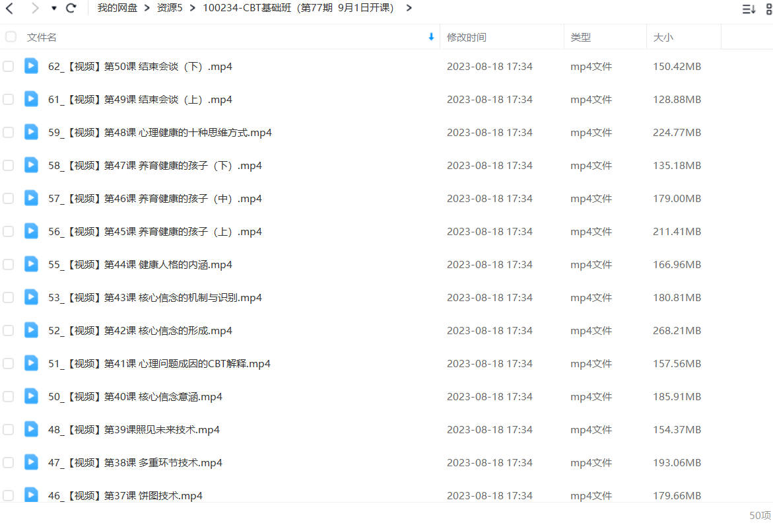Refresh the folder listing
The height and width of the screenshot is (527, 773).
71,8
